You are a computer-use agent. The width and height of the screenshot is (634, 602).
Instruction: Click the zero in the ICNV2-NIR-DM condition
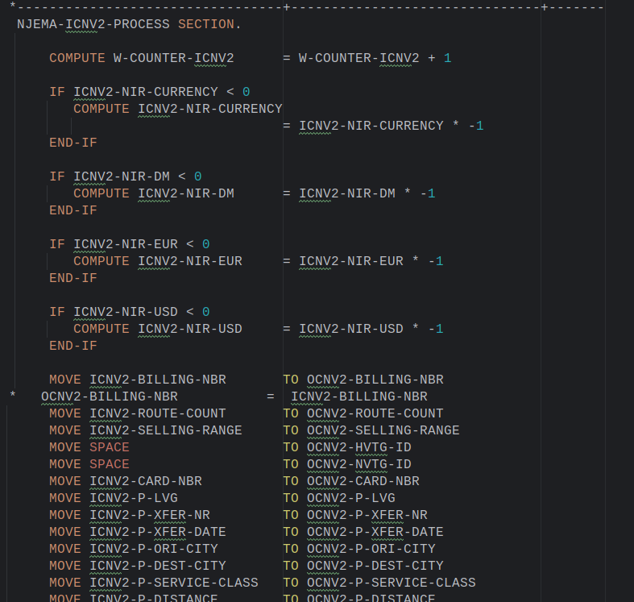[197, 176]
